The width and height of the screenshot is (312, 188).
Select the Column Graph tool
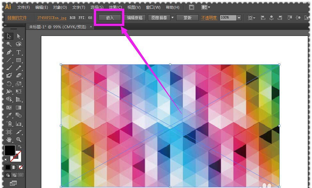click(x=19, y=124)
